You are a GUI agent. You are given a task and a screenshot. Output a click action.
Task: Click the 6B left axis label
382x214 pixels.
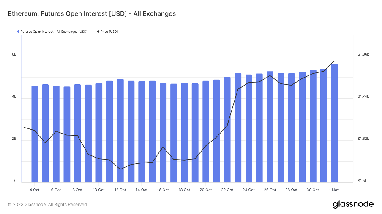pos(14,55)
